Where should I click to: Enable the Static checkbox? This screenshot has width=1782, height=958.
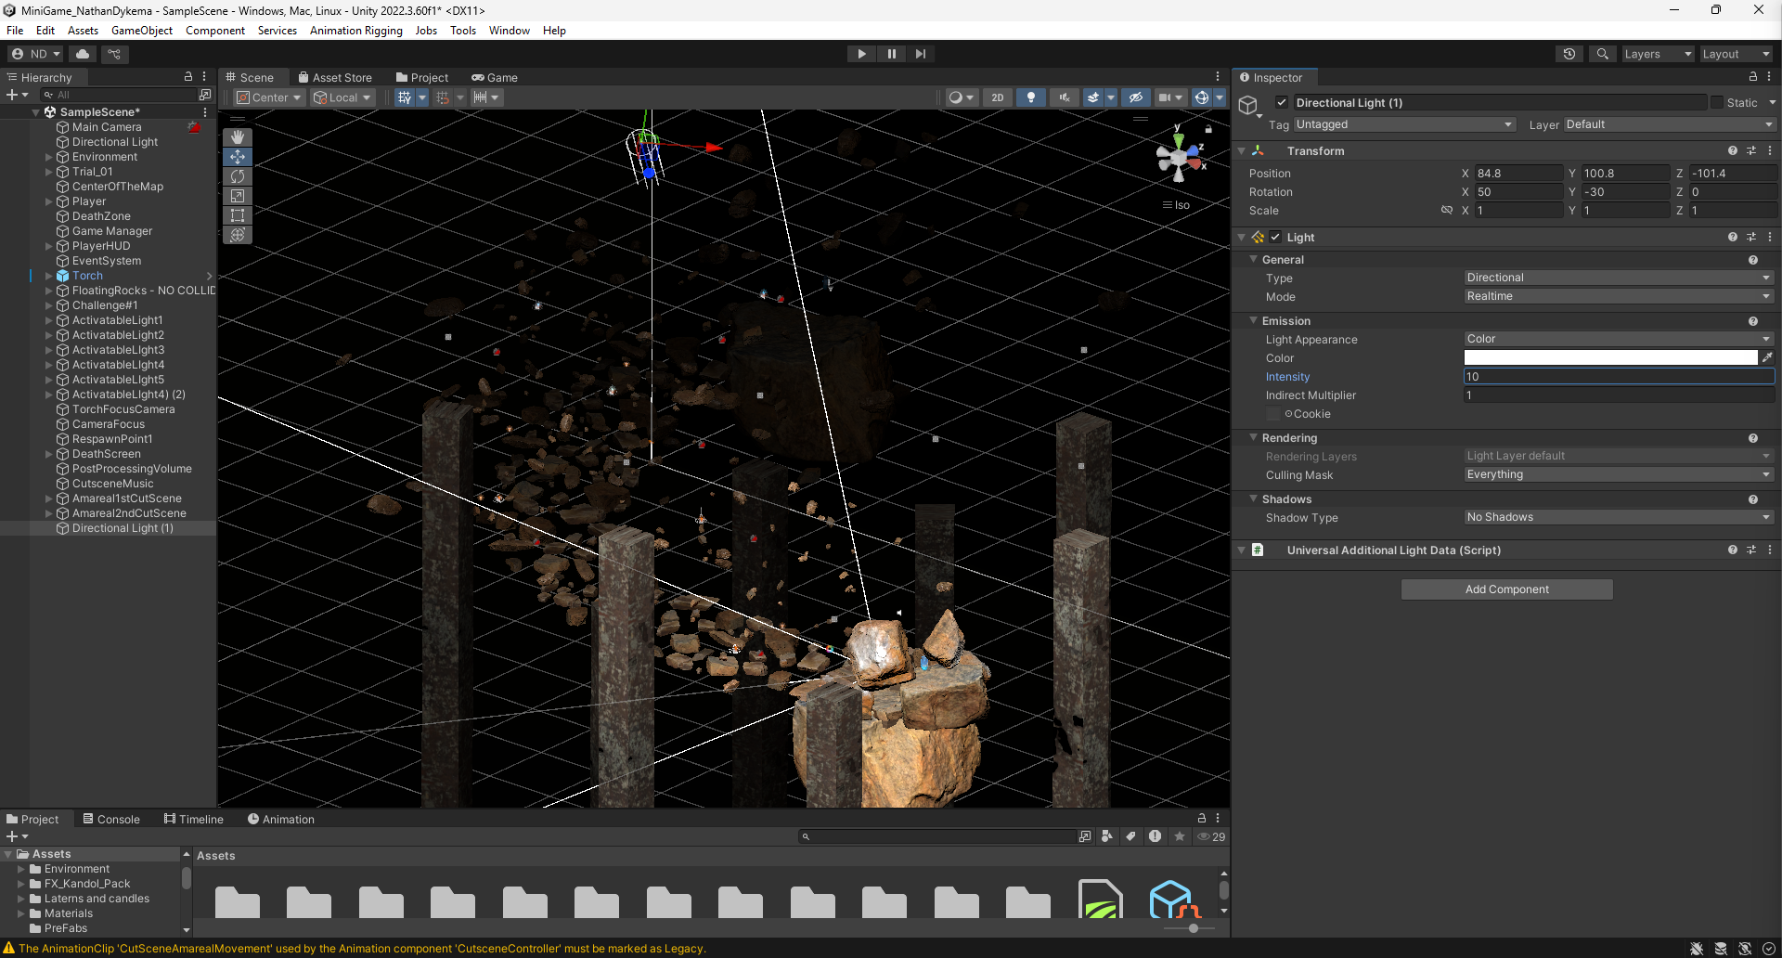click(1717, 103)
